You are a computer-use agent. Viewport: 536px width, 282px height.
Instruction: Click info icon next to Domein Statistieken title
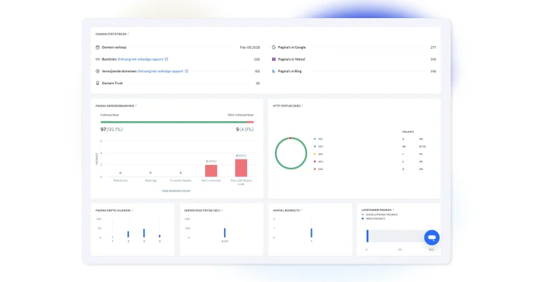pos(128,33)
